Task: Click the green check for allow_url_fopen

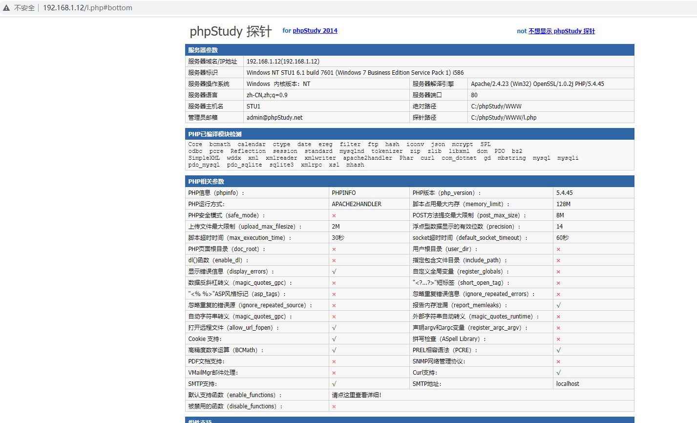Action: (x=334, y=328)
